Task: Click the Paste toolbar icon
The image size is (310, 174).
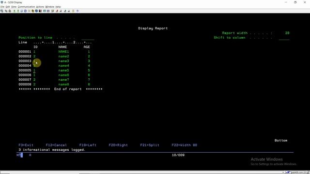Action: pyautogui.click(x=10, y=11)
